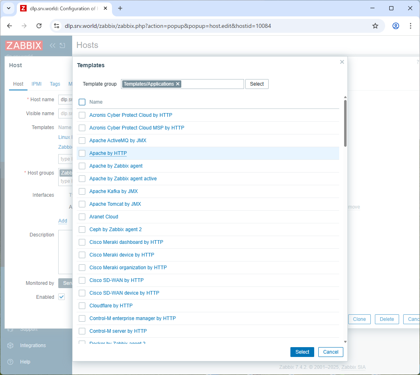Open Apache Tomcat by JMX link

click(x=115, y=204)
